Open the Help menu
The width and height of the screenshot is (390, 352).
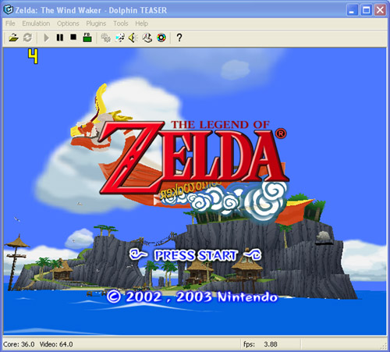[x=141, y=23]
